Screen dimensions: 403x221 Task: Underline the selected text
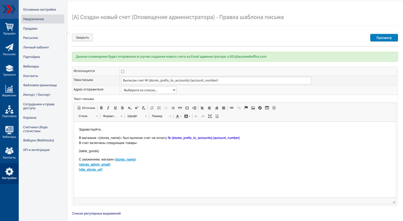pyautogui.click(x=115, y=108)
